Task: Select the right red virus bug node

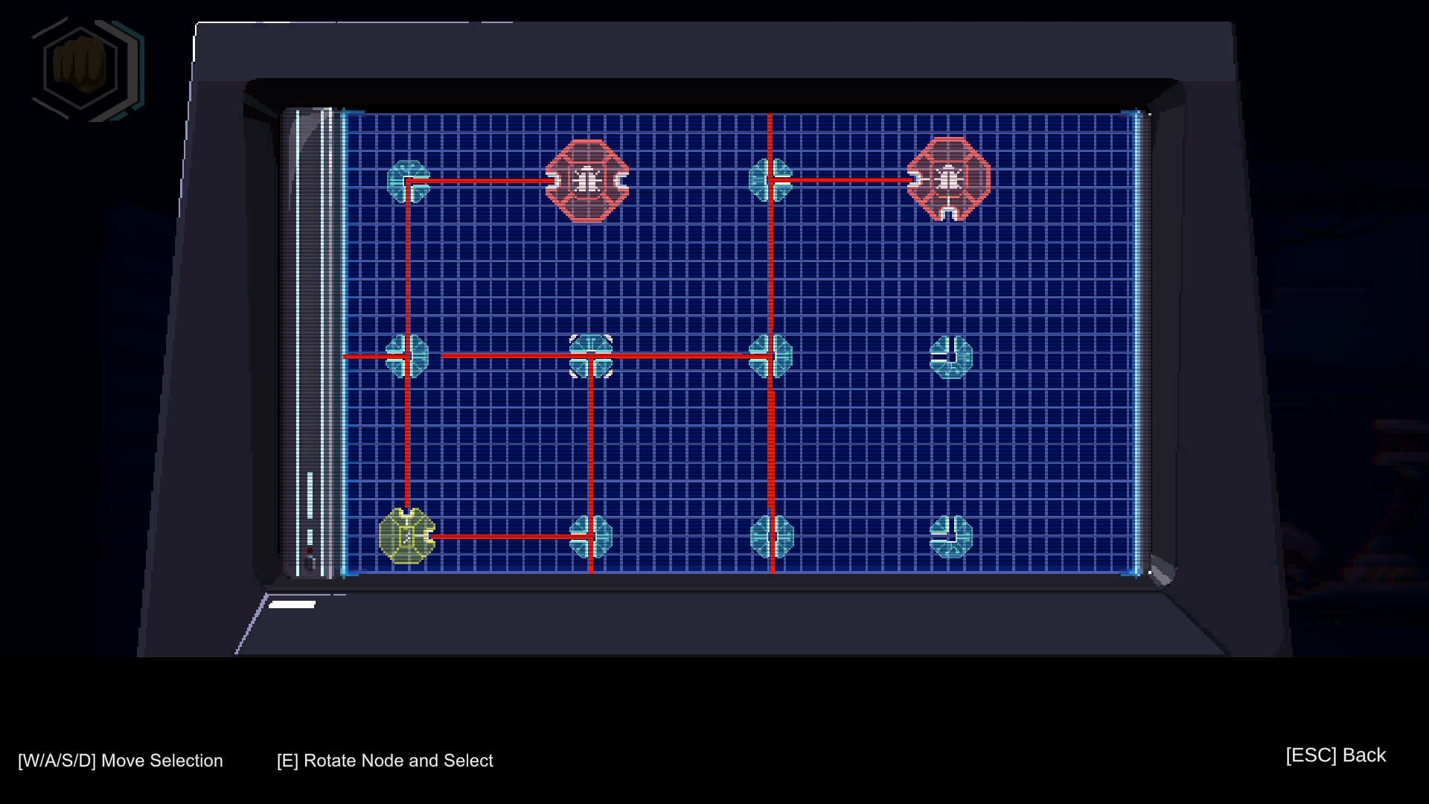Action: point(949,179)
